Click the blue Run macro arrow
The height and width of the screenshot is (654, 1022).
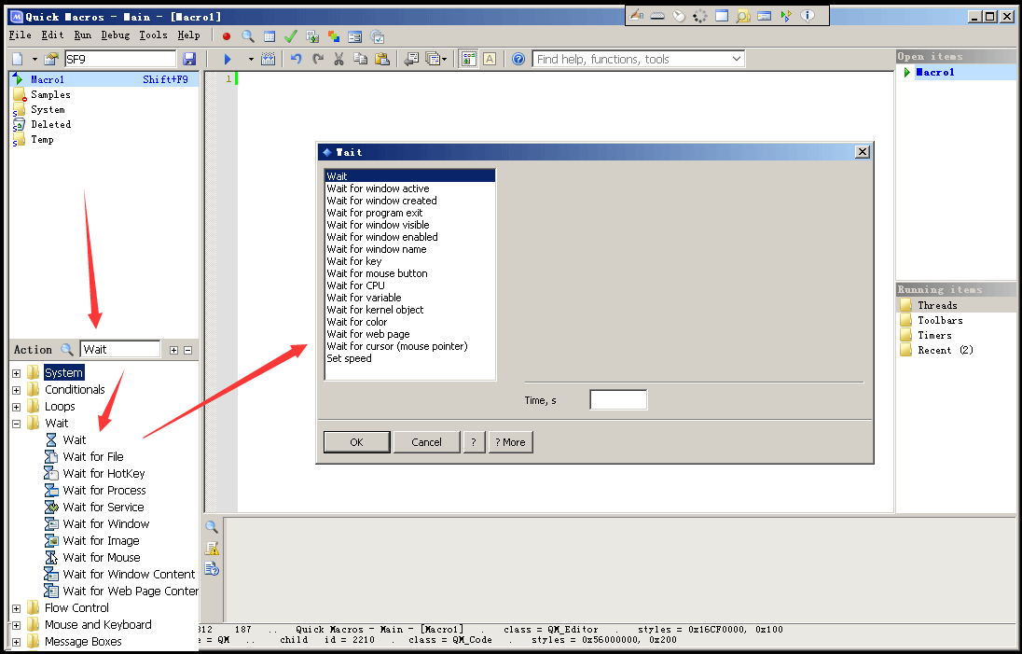[x=228, y=59]
